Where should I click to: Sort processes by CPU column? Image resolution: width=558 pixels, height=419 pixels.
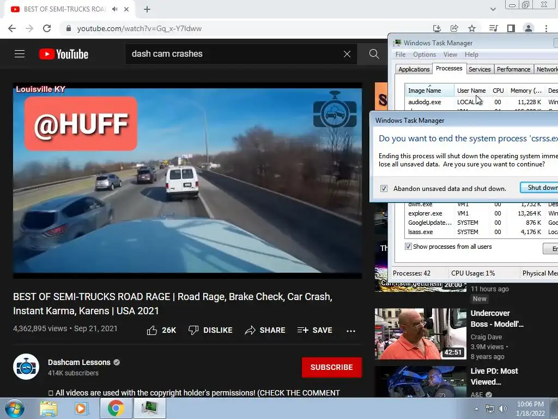coord(498,91)
